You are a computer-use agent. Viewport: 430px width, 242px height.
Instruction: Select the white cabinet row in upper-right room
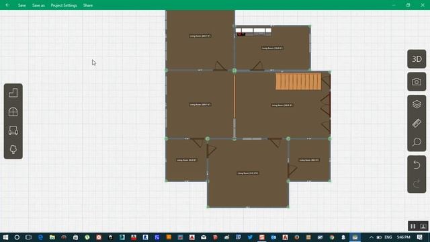pyautogui.click(x=253, y=30)
